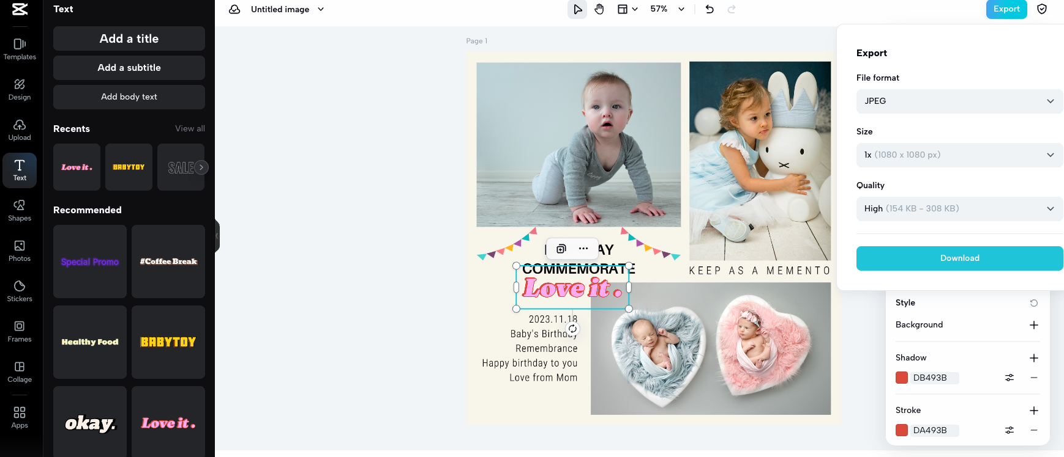Open the Upload sidebar panel
The image size is (1064, 457).
(20, 130)
